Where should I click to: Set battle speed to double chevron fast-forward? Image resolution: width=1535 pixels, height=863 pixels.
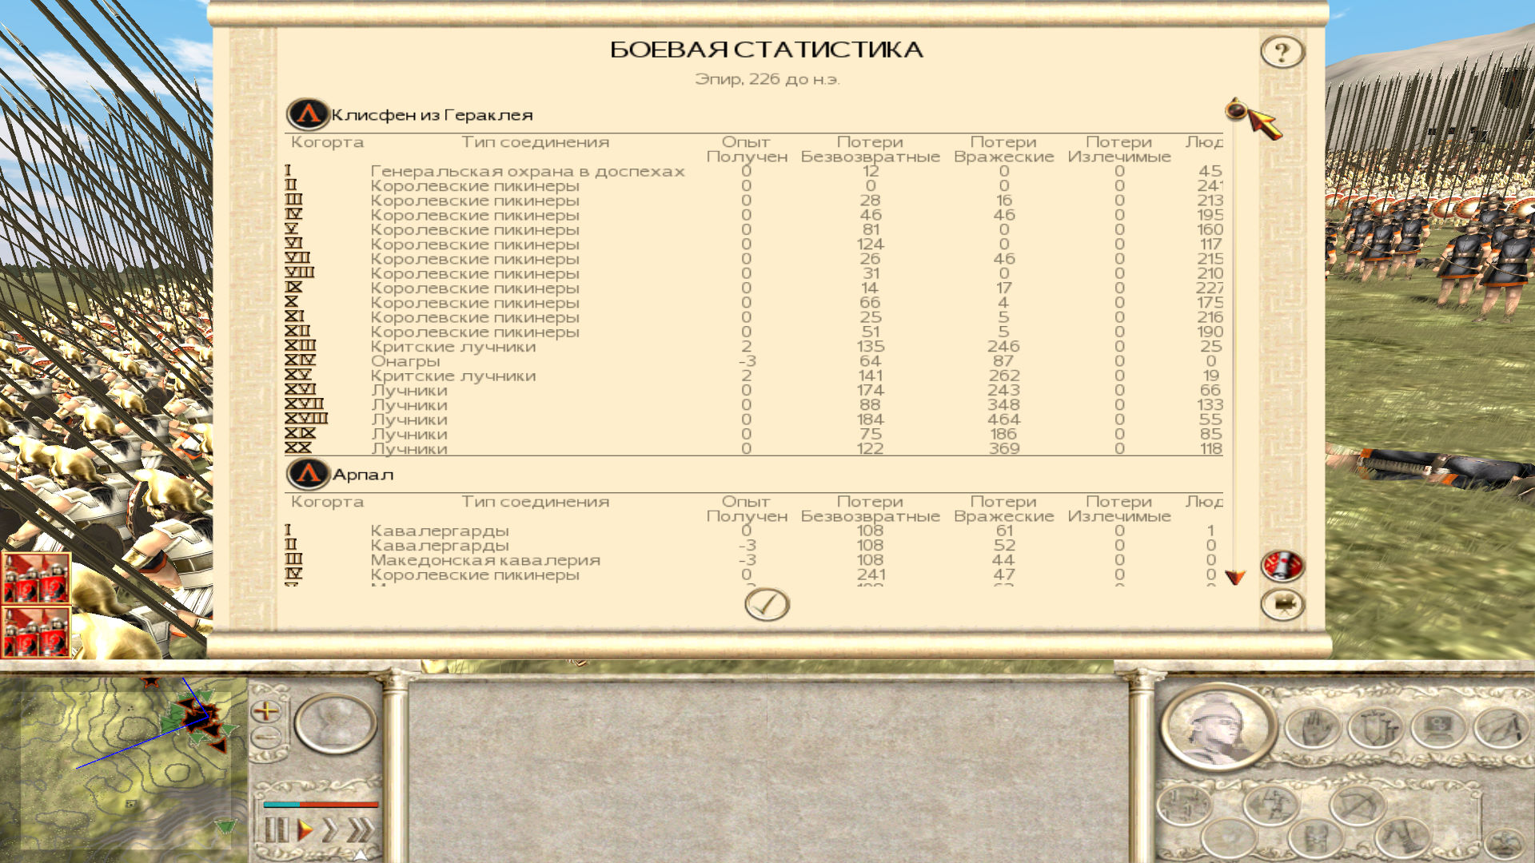pyautogui.click(x=330, y=829)
